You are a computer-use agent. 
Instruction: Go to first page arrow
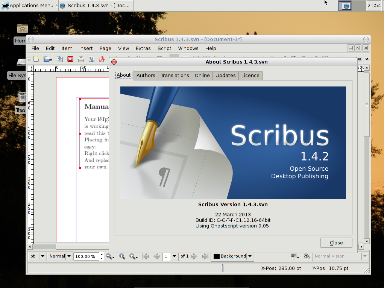point(146,256)
